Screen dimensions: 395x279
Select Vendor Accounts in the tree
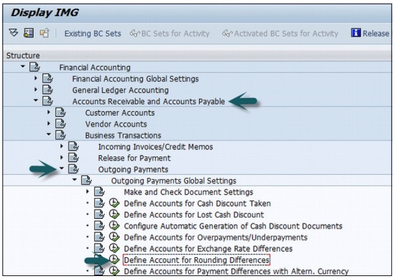click(x=116, y=124)
